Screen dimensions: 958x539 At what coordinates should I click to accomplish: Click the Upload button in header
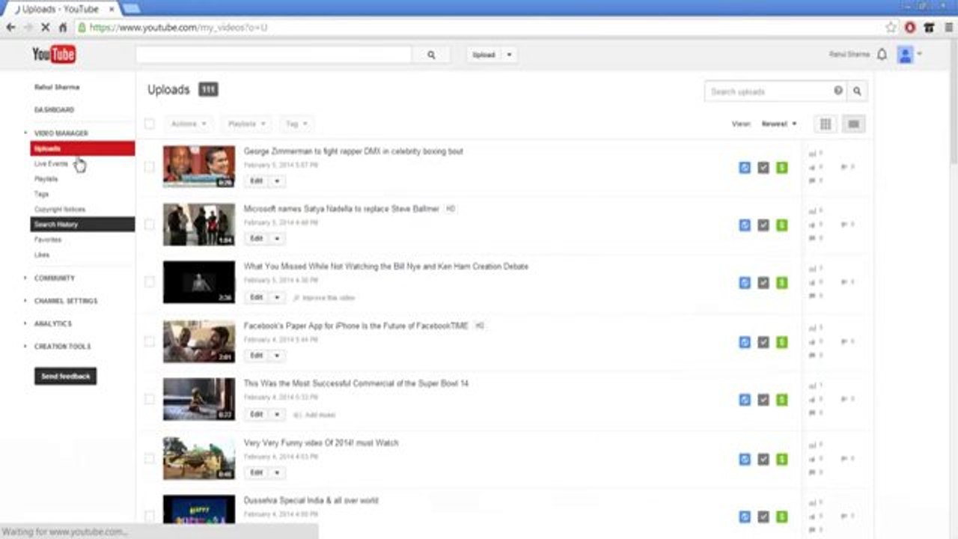[x=483, y=55]
